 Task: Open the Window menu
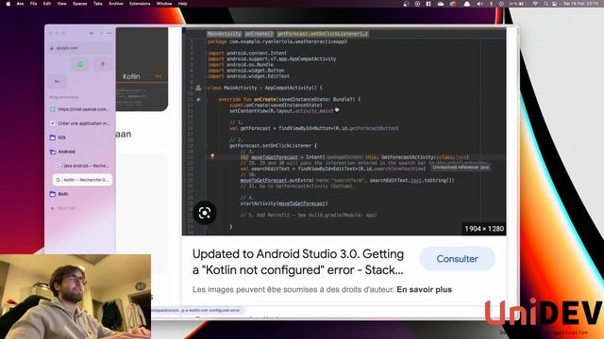pos(164,4)
